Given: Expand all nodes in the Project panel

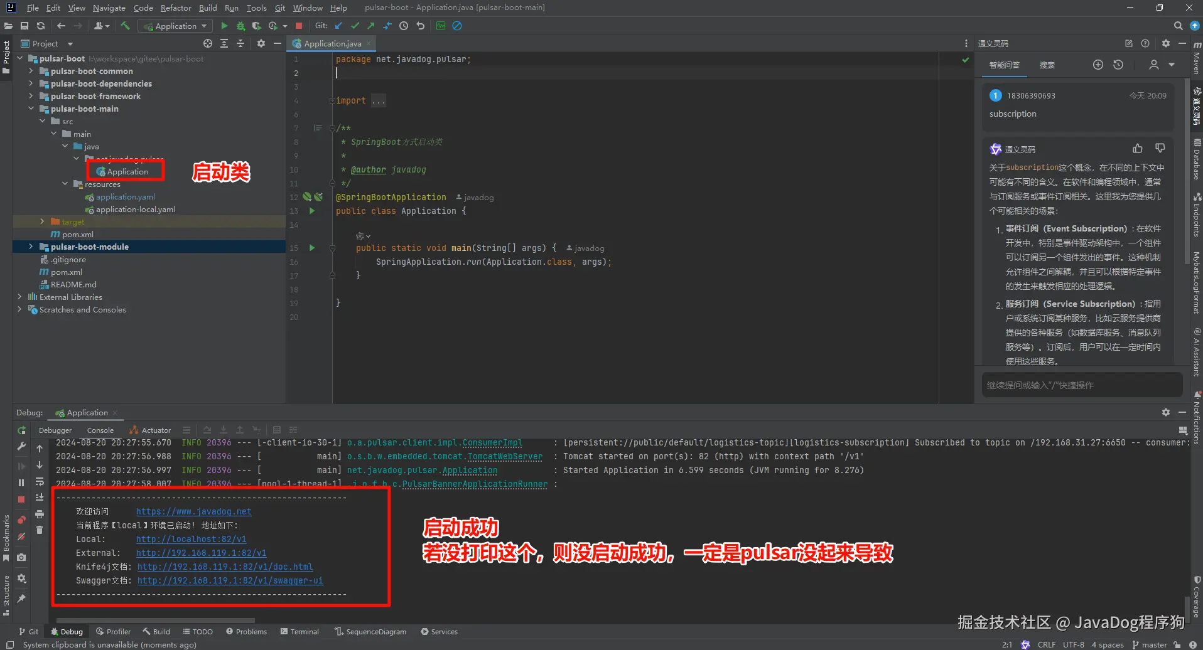Looking at the screenshot, I should pos(224,43).
